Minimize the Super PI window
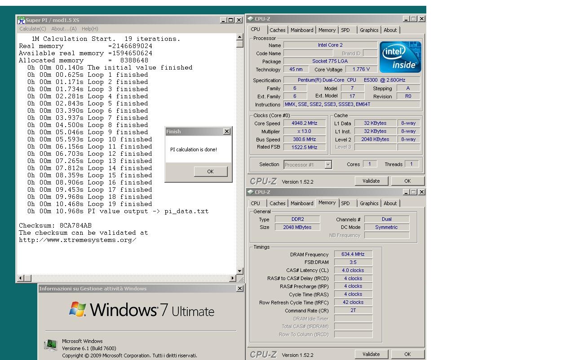588x360 pixels. (x=224, y=20)
